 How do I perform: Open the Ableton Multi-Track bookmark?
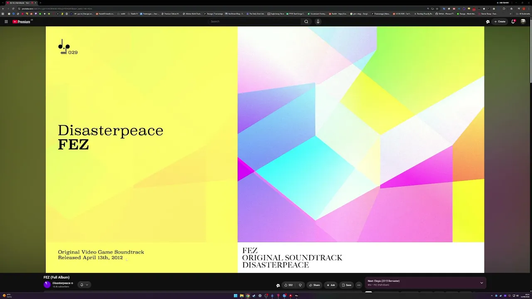coord(192,14)
